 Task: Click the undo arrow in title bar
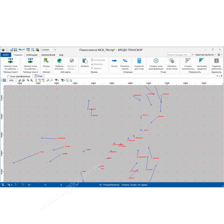(20, 50)
